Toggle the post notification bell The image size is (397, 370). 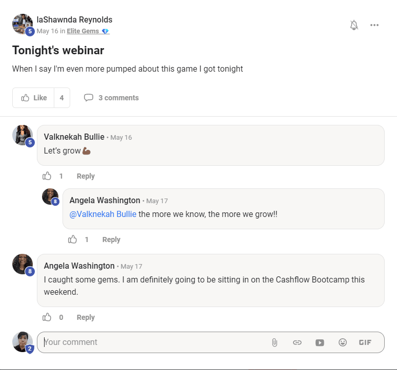(354, 25)
